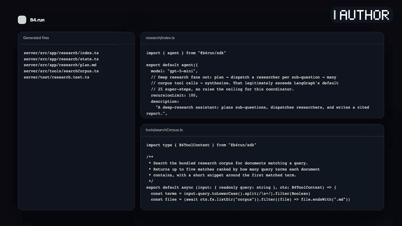Click the research/index.ts panel title
The image size is (402, 226).
160,38
